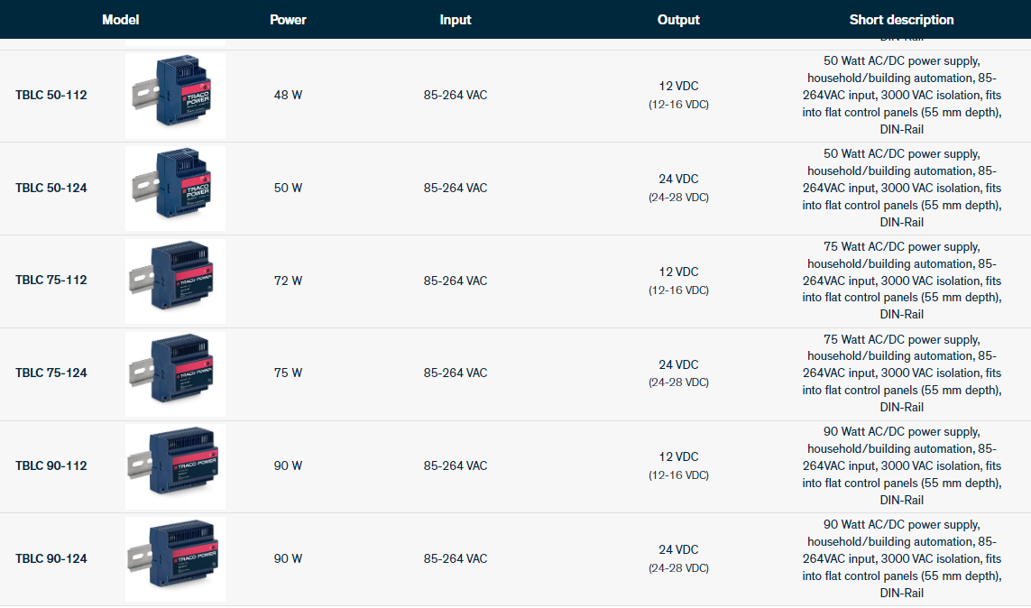
Task: Sort by the Power column header
Action: [288, 20]
